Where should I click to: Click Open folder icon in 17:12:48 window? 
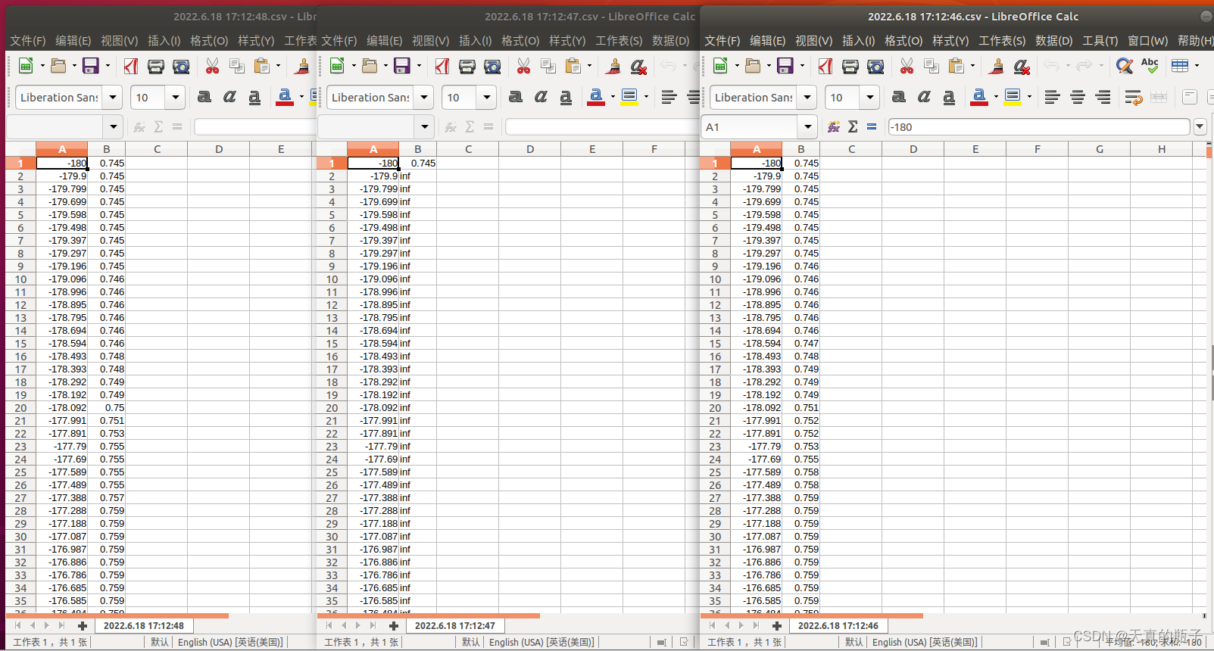pyautogui.click(x=58, y=66)
